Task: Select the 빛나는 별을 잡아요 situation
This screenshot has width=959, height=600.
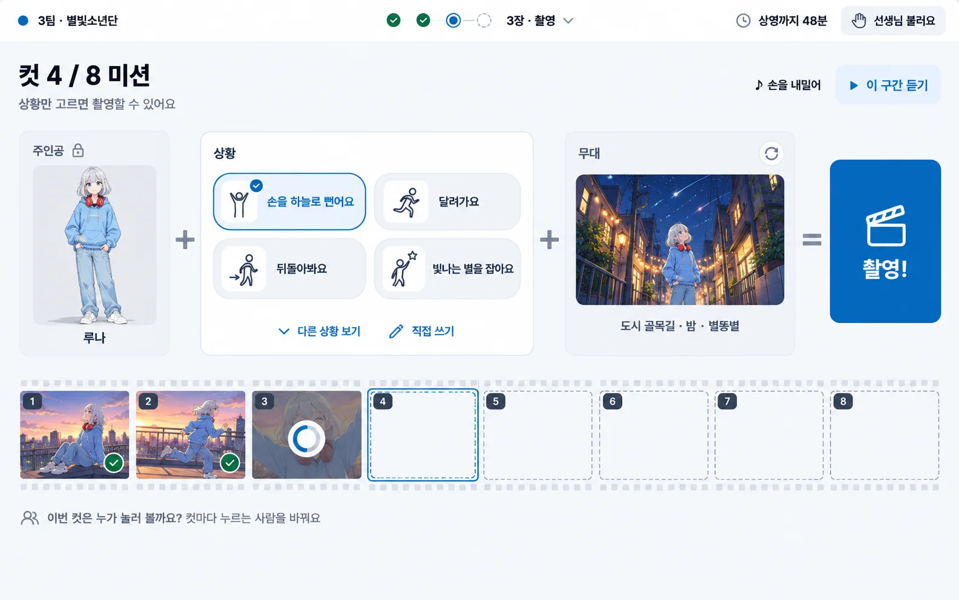Action: 447,269
